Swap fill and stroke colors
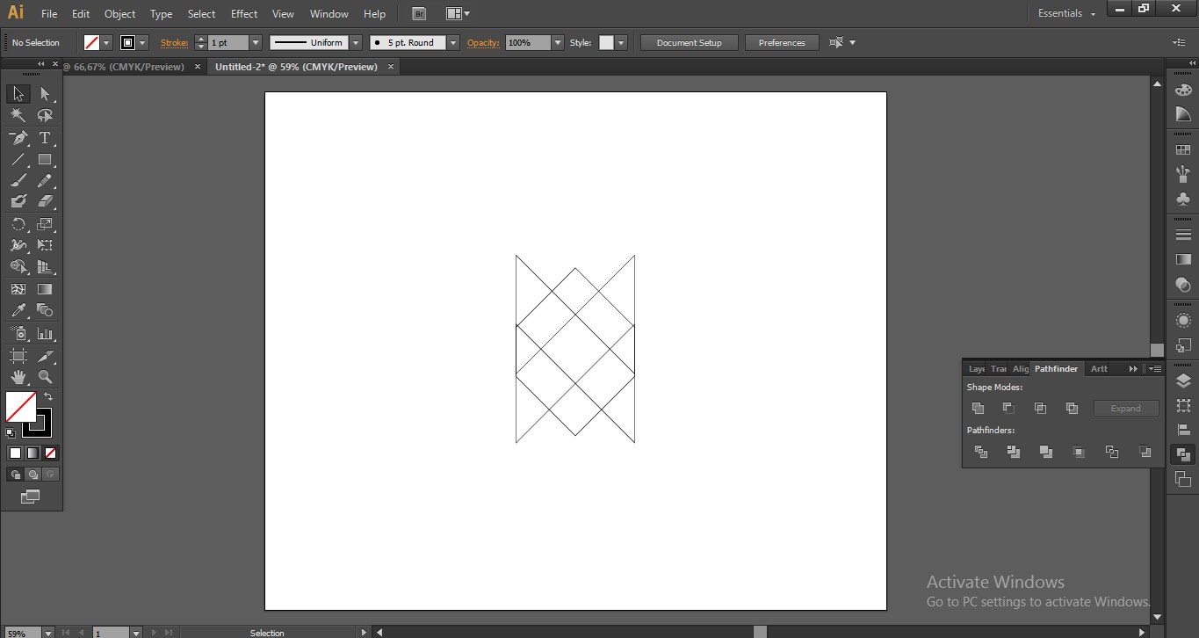Screen dimensions: 1199x638 tap(48, 397)
